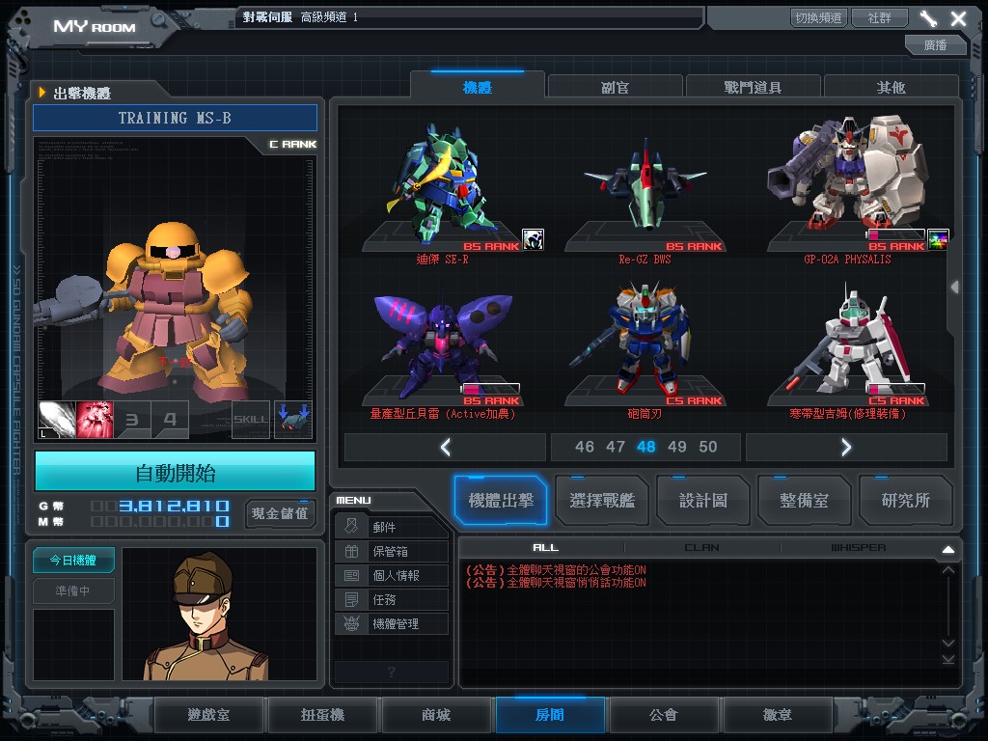The width and height of the screenshot is (988, 741).
Task: Open the 扭蛋機 bottom tab
Action: [x=322, y=715]
